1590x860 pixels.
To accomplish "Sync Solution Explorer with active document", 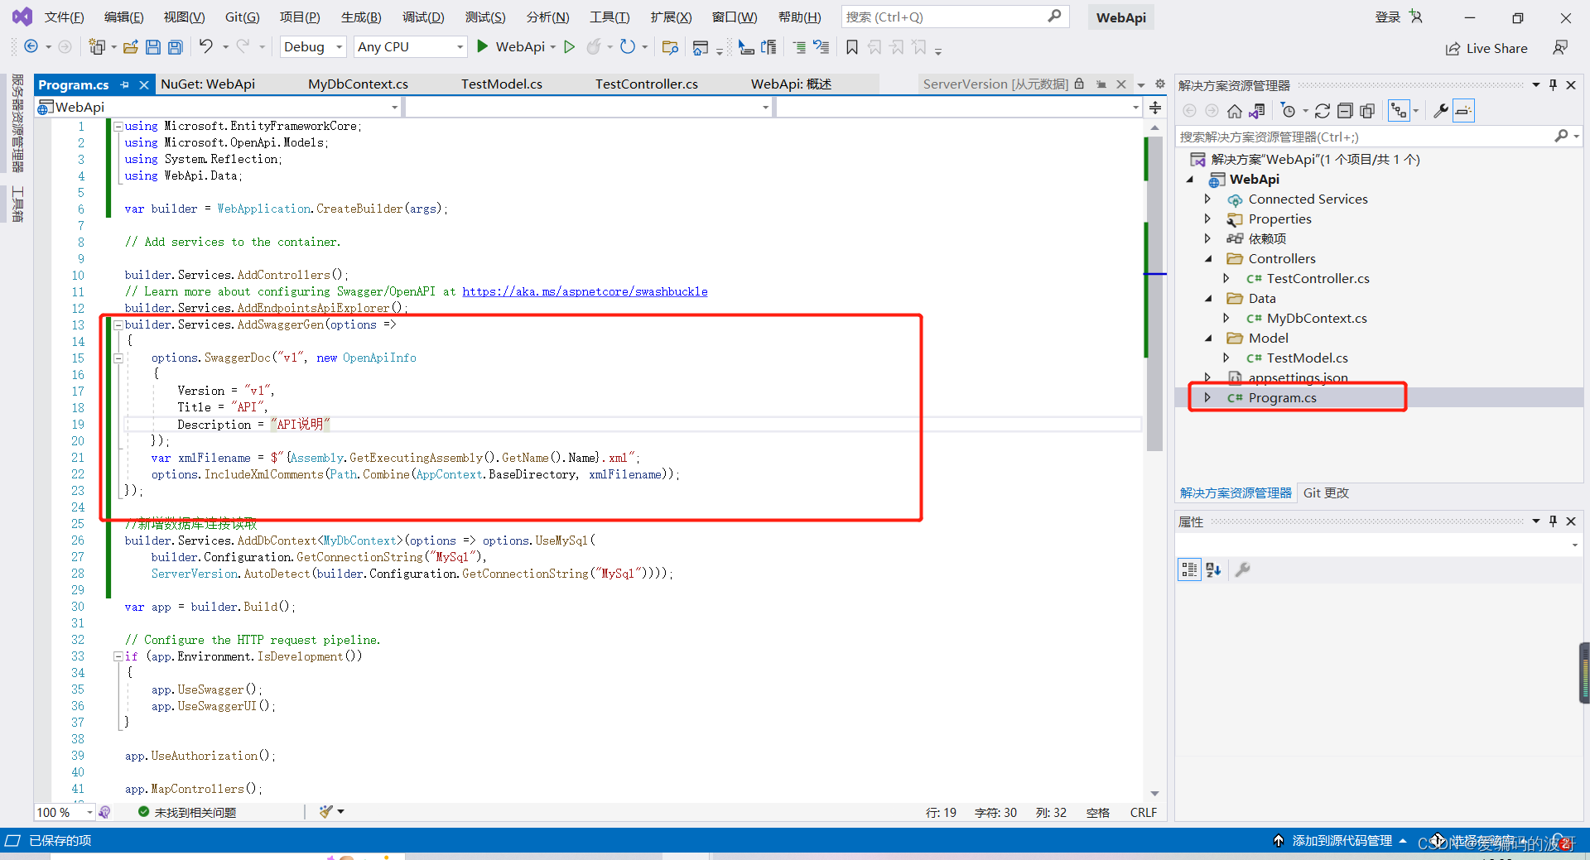I will (1255, 110).
